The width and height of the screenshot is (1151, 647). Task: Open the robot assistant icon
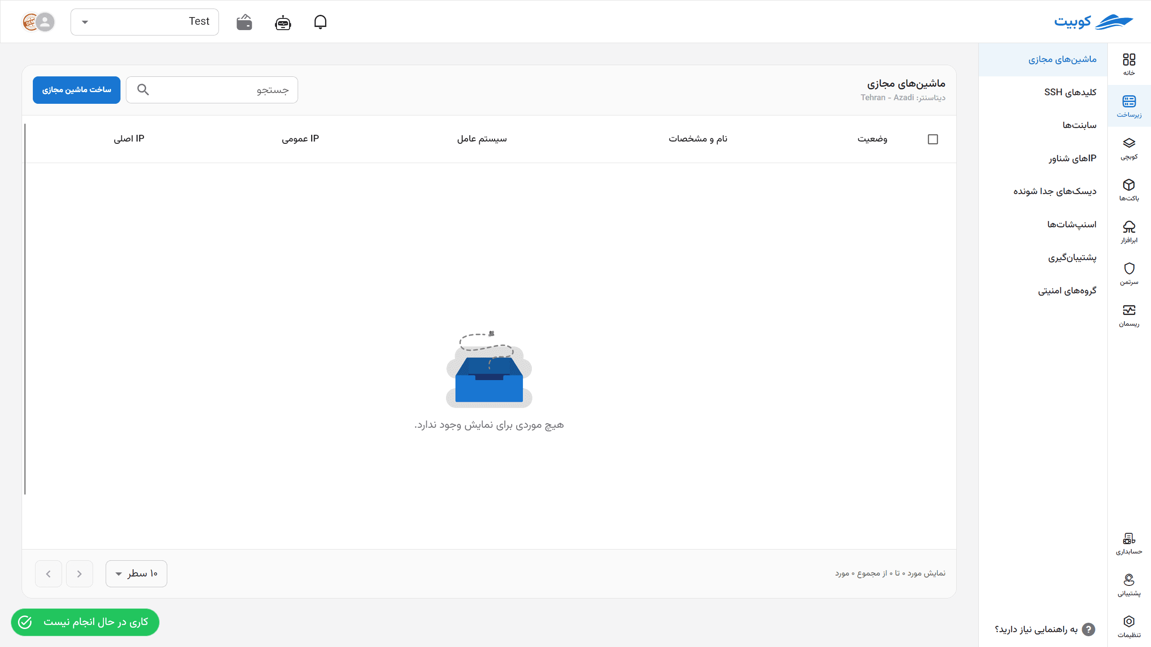coord(283,22)
